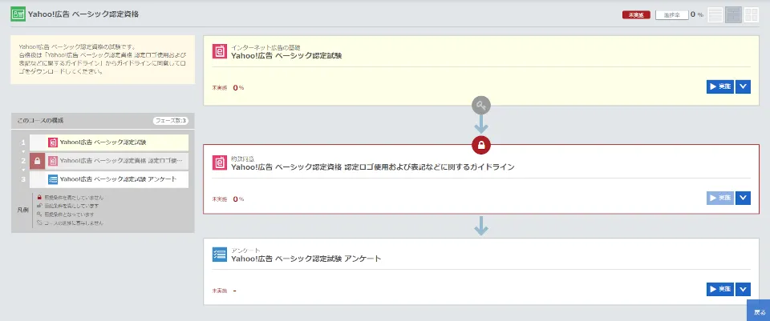Click the 凡例 legend label
770x321 pixels.
(x=22, y=210)
